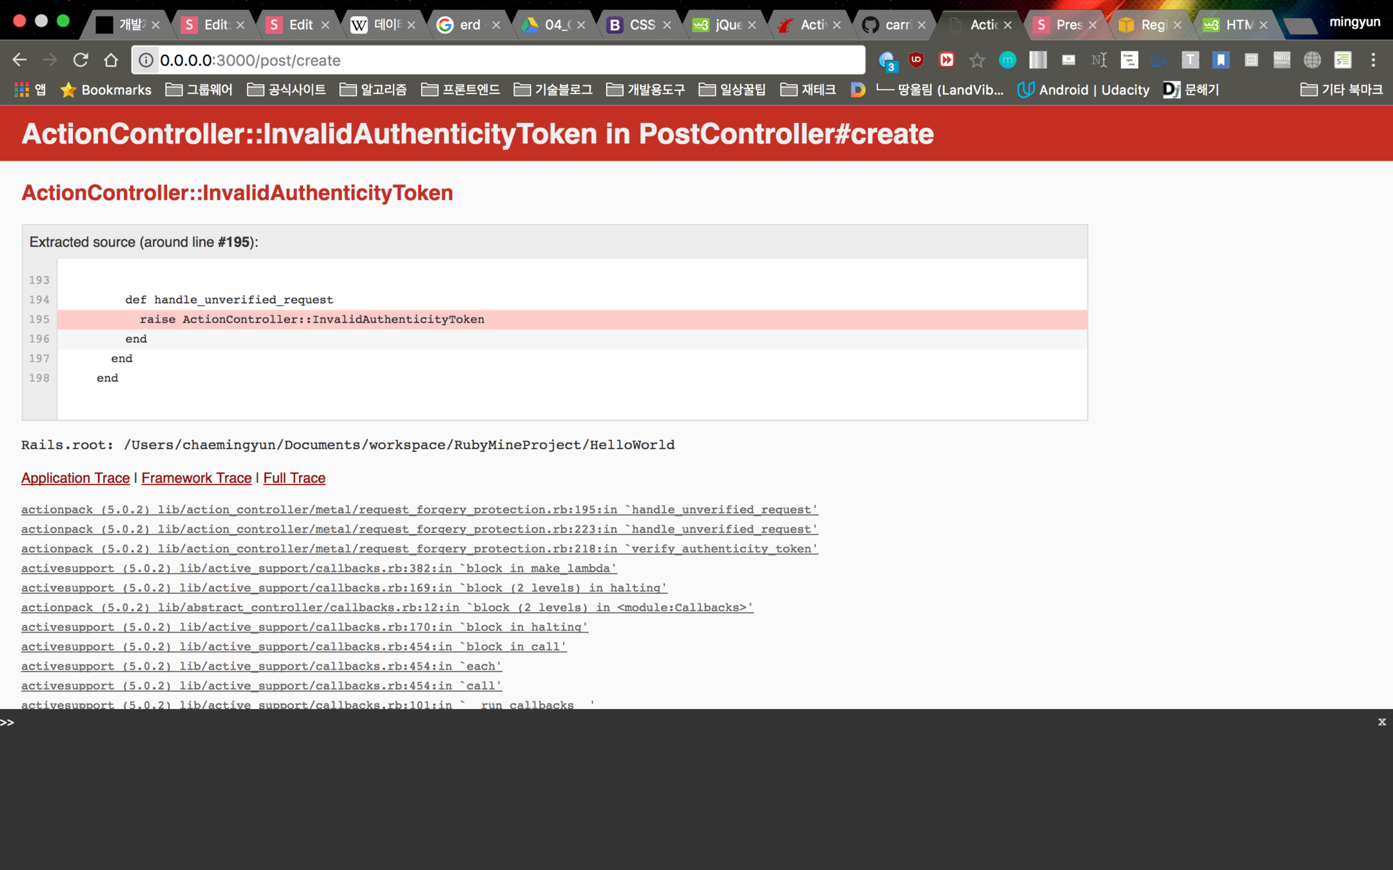Image resolution: width=1393 pixels, height=870 pixels.
Task: Reload the page with the refresh icon
Action: tap(81, 60)
